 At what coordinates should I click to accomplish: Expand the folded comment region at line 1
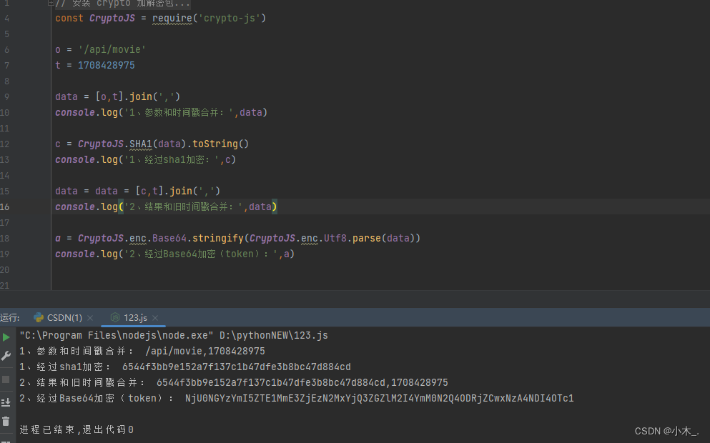tap(50, 3)
